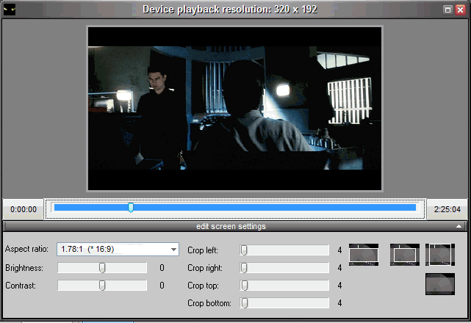This screenshot has height=323, width=471.
Task: Close the device playback window
Action: pos(460,10)
